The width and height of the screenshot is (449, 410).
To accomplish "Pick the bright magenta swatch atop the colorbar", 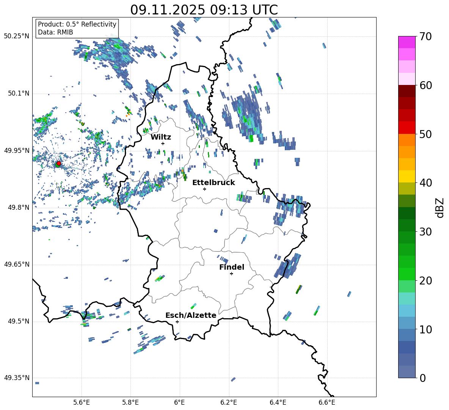I will point(407,42).
